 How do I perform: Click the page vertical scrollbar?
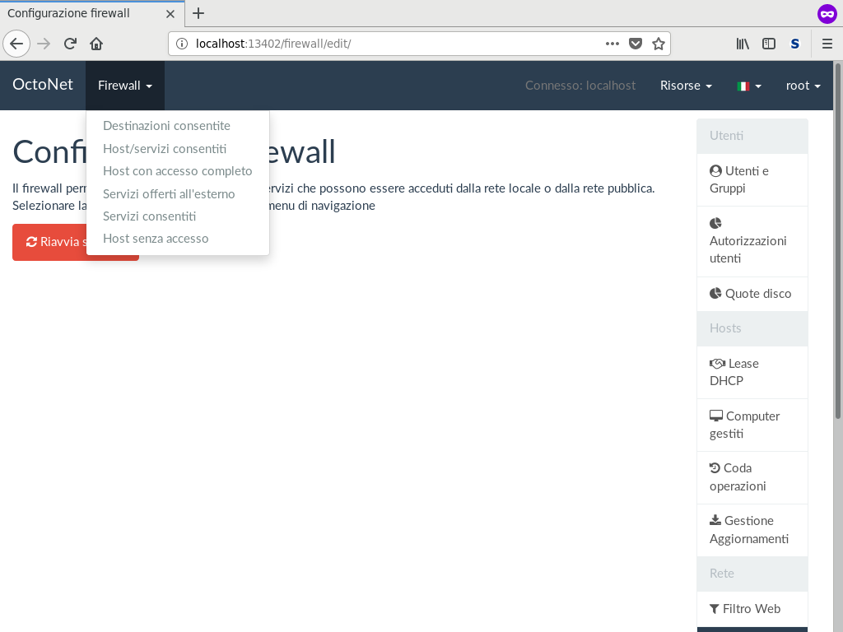pos(837,241)
